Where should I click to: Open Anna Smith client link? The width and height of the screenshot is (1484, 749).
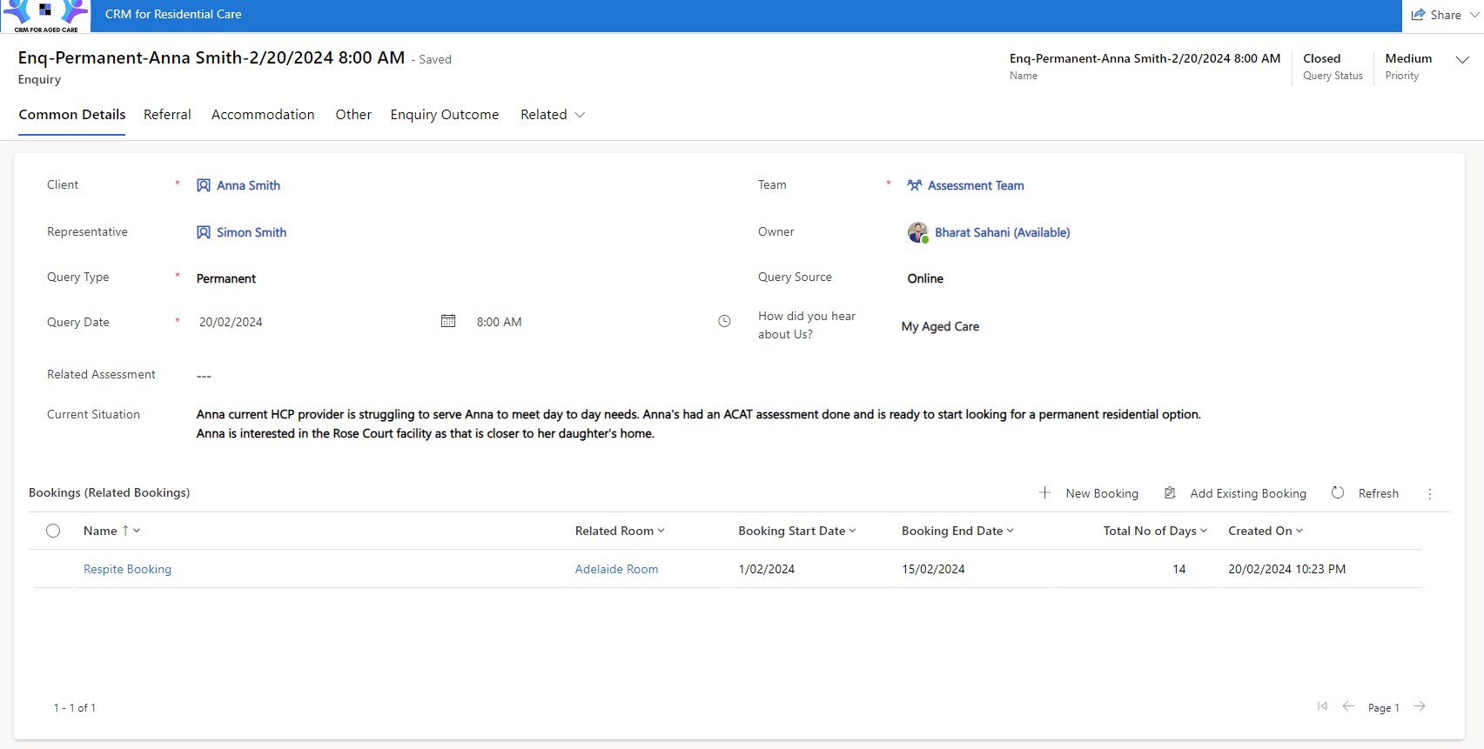[x=248, y=185]
